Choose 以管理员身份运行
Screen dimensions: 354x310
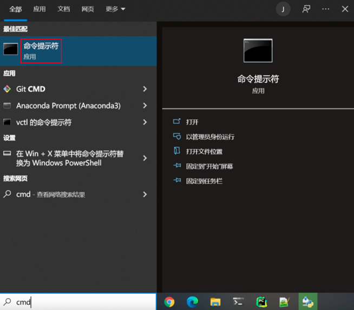[210, 137]
